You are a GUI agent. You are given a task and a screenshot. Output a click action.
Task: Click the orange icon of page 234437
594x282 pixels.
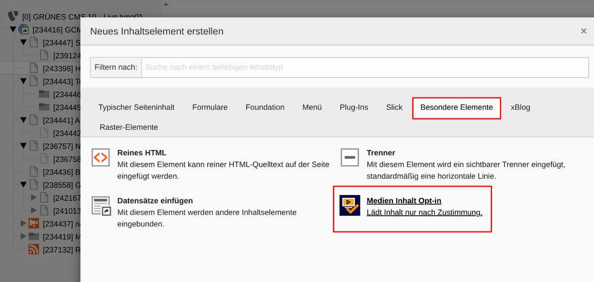(x=34, y=224)
